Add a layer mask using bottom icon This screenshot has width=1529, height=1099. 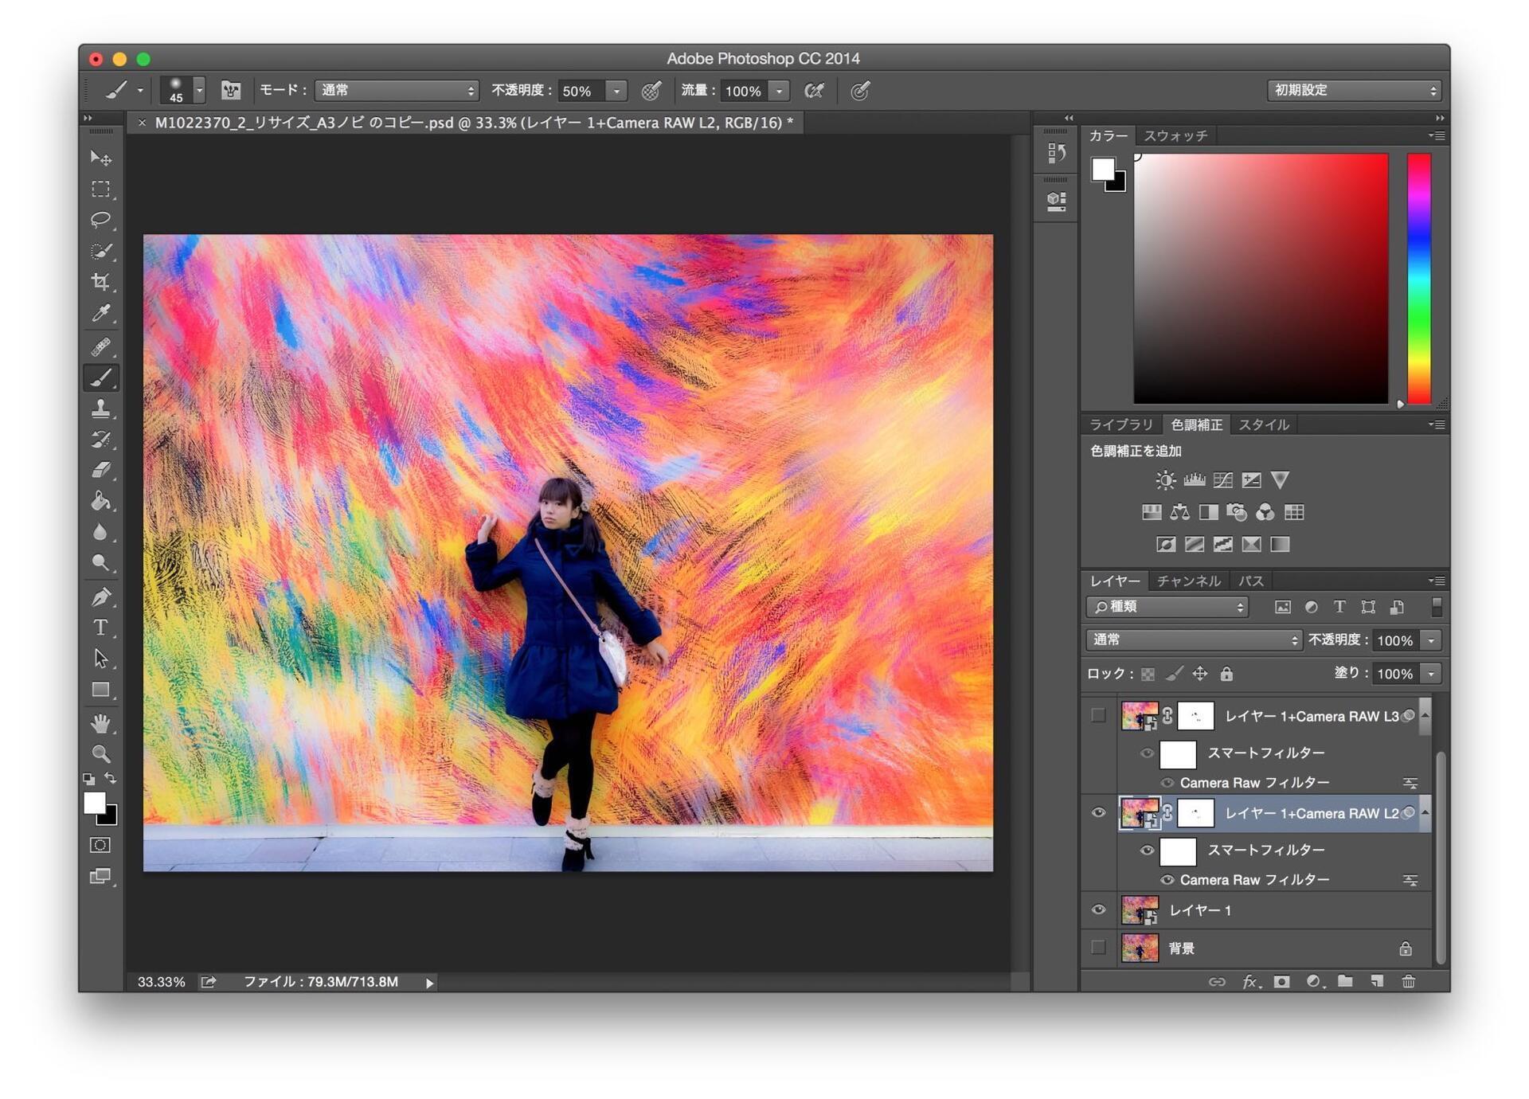(1281, 981)
